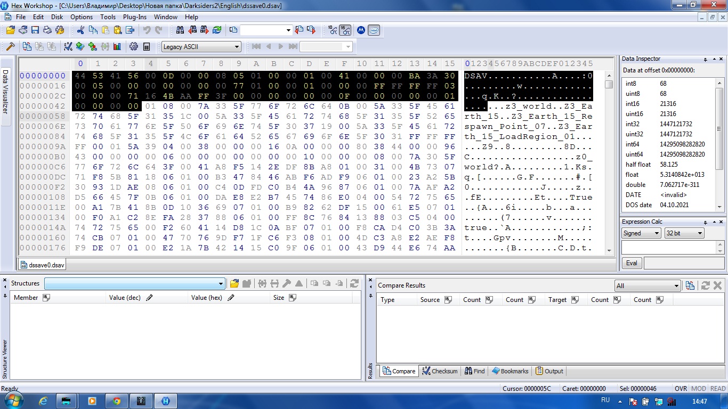Click the Save floppy disk icon
This screenshot has width=728, height=409.
35,30
